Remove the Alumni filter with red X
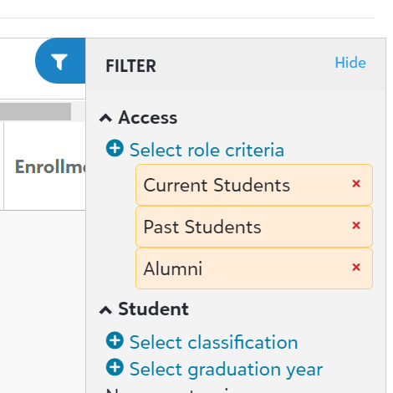 coord(356,267)
